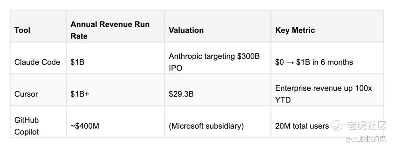Select the Cursor row label
This screenshot has height=148, width=394.
(x=26, y=94)
